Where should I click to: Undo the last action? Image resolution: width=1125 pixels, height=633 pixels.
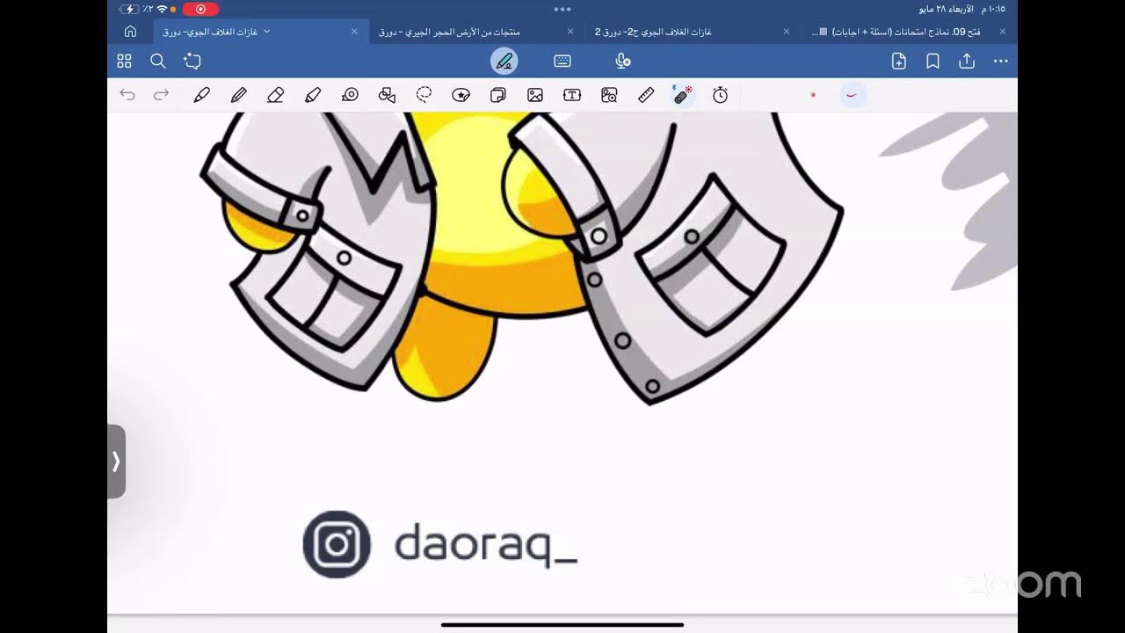click(127, 95)
